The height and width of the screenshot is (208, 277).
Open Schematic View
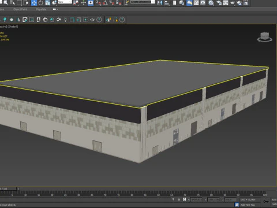coord(203,3)
